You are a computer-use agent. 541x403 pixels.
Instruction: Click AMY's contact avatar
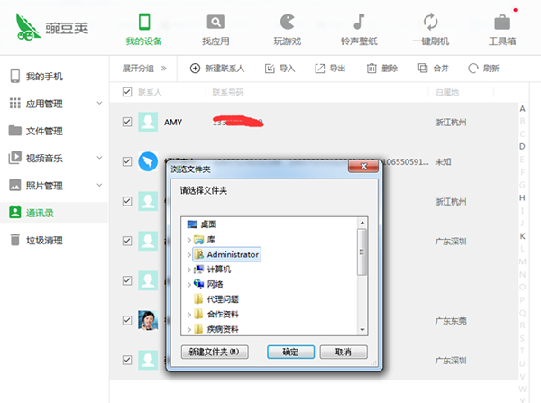pyautogui.click(x=148, y=122)
